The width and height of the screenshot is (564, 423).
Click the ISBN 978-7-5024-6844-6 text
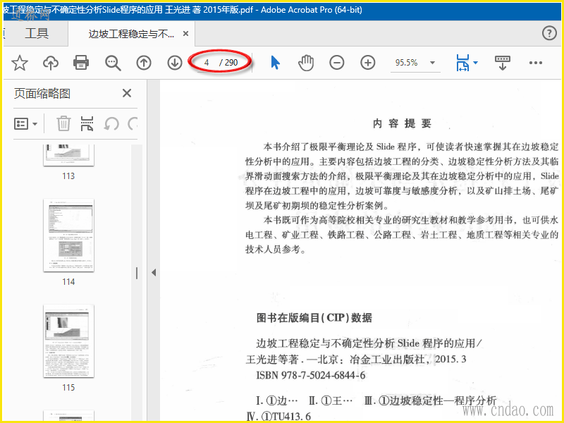311,376
